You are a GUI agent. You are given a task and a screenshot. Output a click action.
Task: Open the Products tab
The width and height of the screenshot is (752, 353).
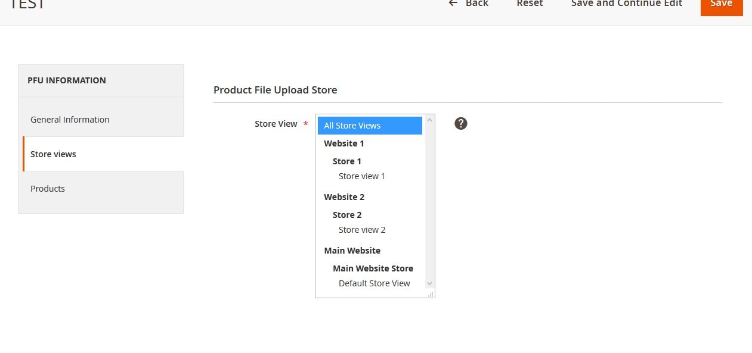[x=48, y=189]
